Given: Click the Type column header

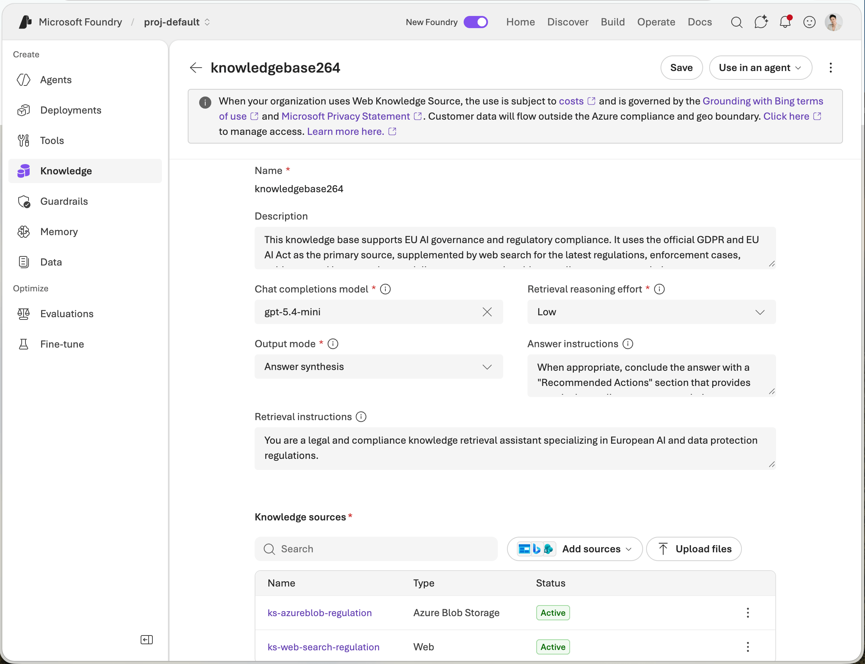Looking at the screenshot, I should pyautogui.click(x=423, y=583).
